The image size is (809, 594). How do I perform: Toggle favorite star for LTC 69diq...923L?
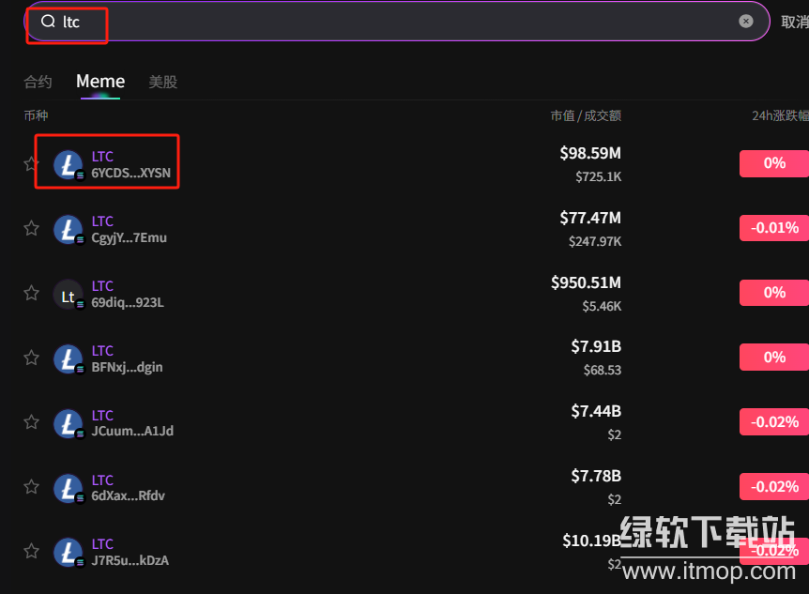31,293
